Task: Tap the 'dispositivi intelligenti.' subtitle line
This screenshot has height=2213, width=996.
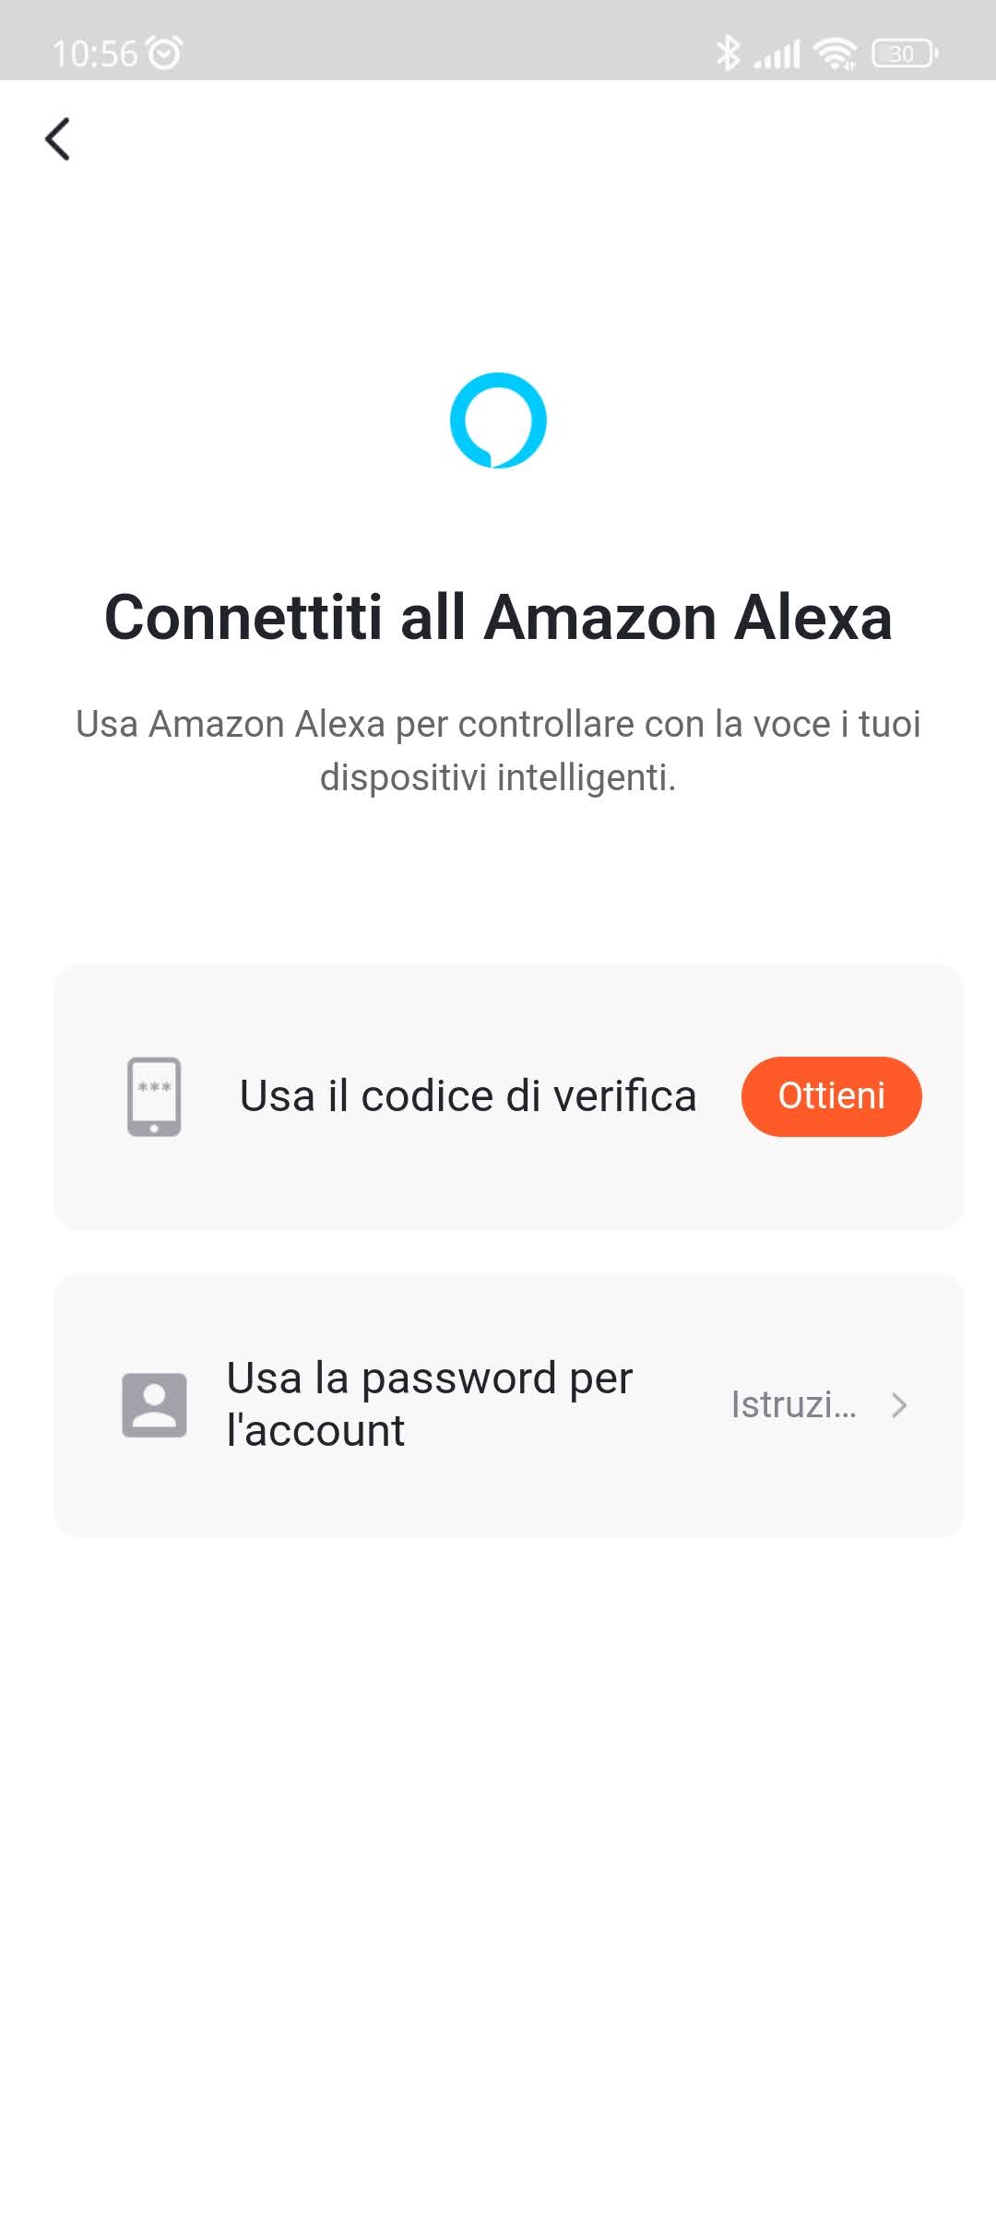Action: 498,777
